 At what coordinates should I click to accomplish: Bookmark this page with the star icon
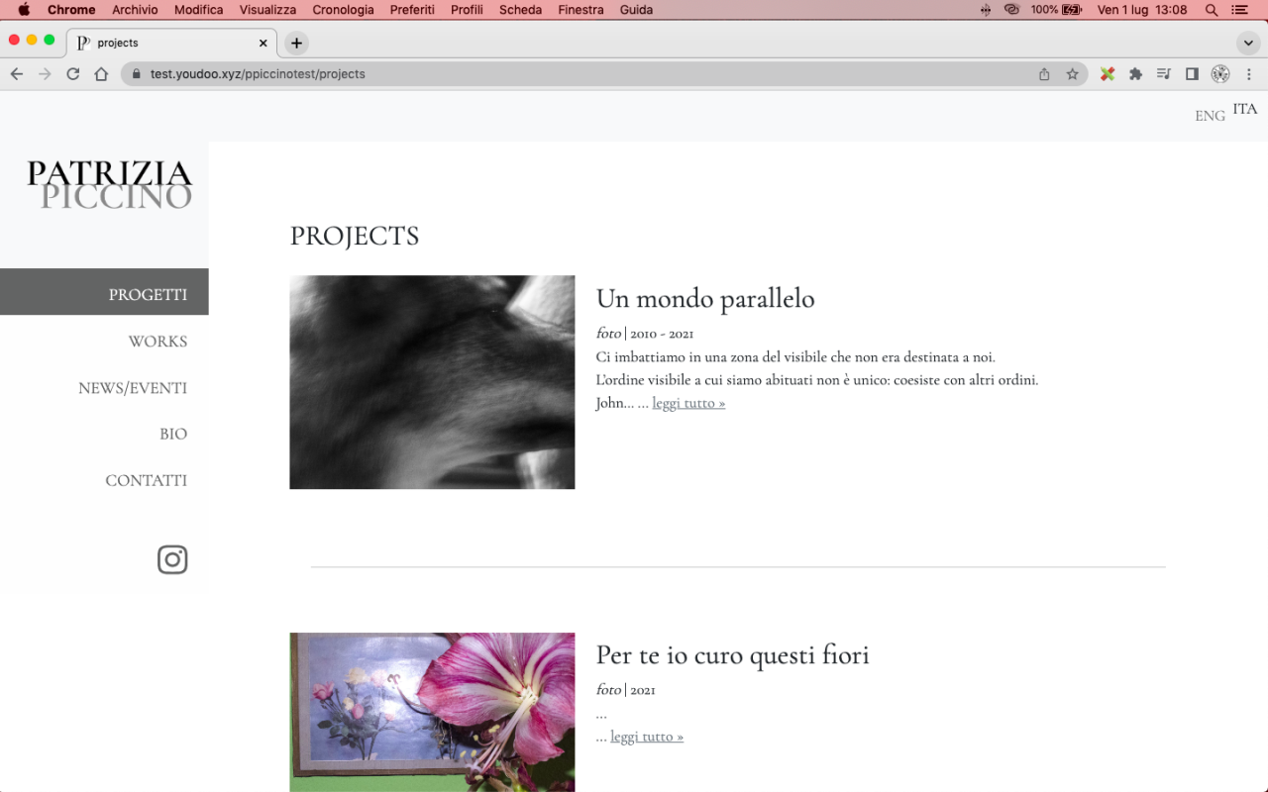1072,74
